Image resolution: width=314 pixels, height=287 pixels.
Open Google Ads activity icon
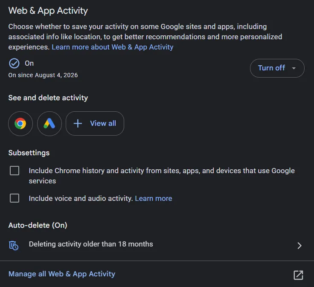(x=49, y=124)
